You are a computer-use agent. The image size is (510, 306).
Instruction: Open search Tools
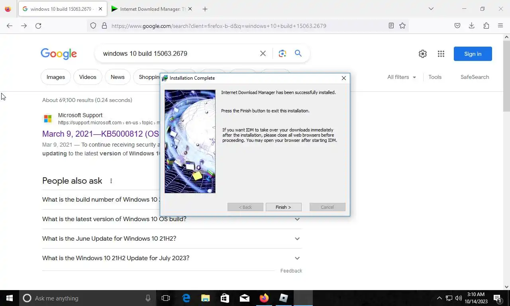pos(435,77)
